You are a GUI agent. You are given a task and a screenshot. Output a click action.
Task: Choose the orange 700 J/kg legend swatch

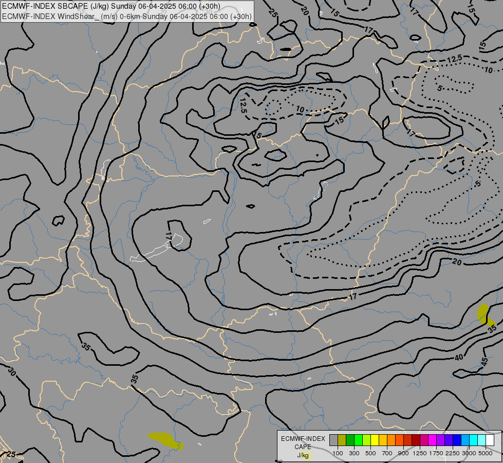tap(391, 440)
